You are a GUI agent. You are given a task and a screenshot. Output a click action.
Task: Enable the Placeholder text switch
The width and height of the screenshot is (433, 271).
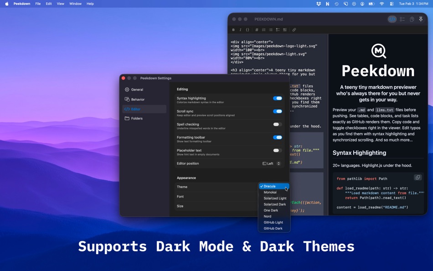(x=277, y=151)
